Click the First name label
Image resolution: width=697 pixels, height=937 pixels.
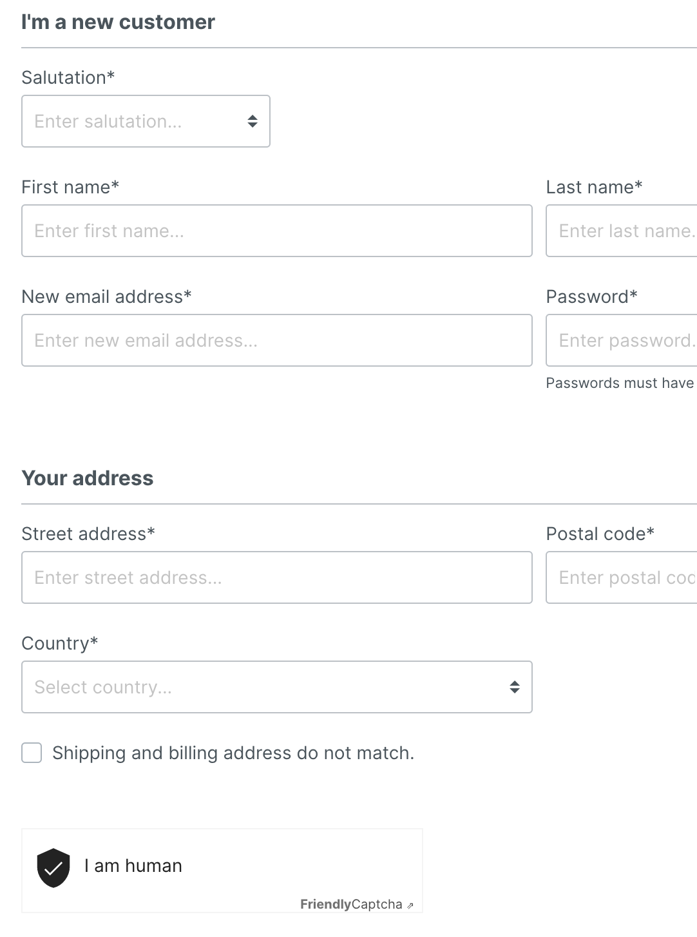[70, 187]
